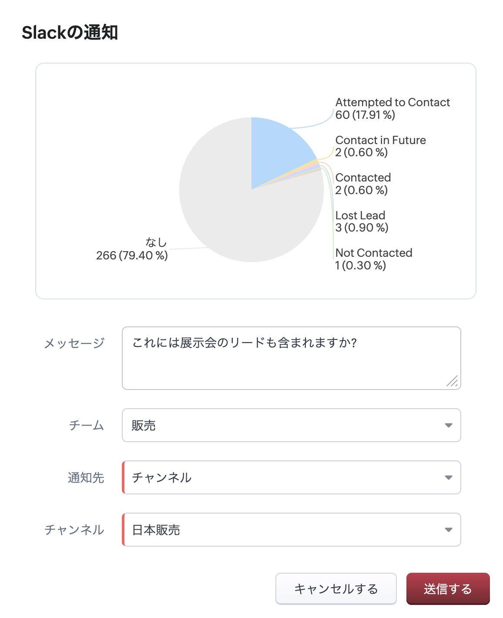Click the message box resize handle
503x618 pixels.
pyautogui.click(x=453, y=381)
